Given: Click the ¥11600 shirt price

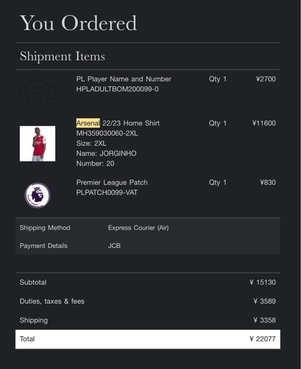Looking at the screenshot, I should (x=264, y=123).
